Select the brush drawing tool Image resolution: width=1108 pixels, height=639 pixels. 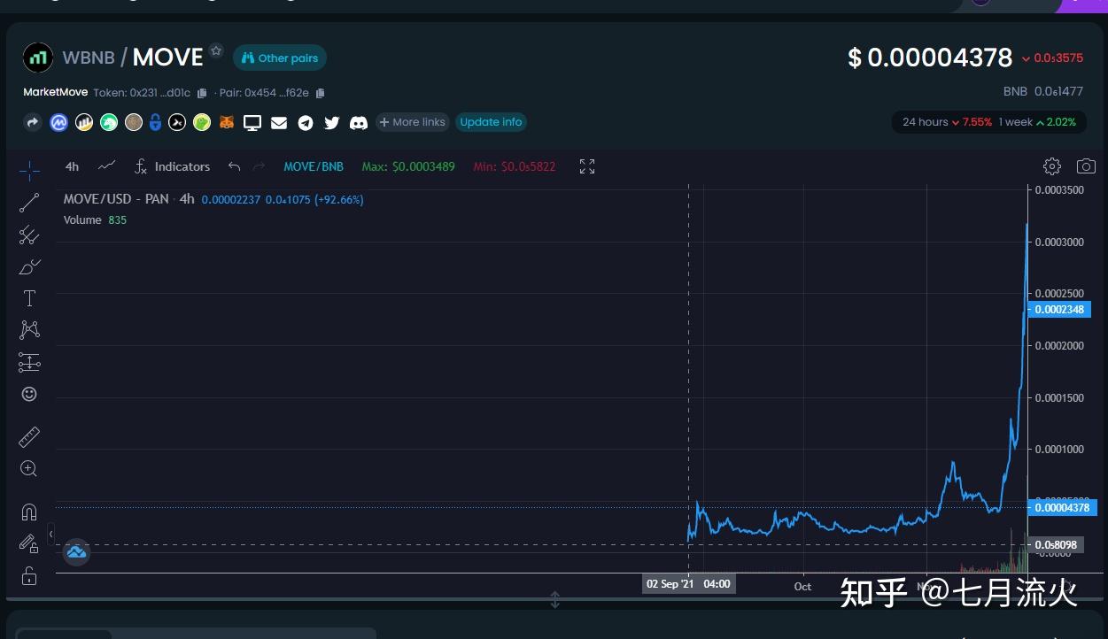[29, 266]
